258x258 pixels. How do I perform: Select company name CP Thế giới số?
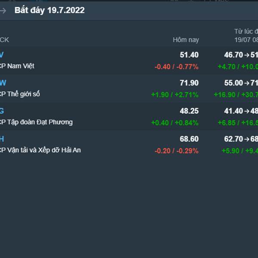[x=20, y=94]
